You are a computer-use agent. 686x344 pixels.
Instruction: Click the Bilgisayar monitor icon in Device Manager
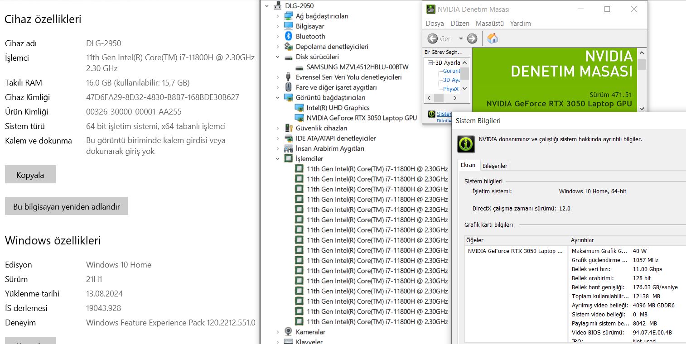(289, 26)
